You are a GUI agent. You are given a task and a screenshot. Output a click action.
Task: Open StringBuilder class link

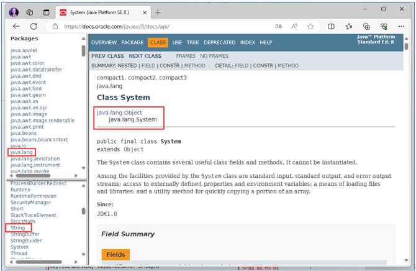[26, 241]
